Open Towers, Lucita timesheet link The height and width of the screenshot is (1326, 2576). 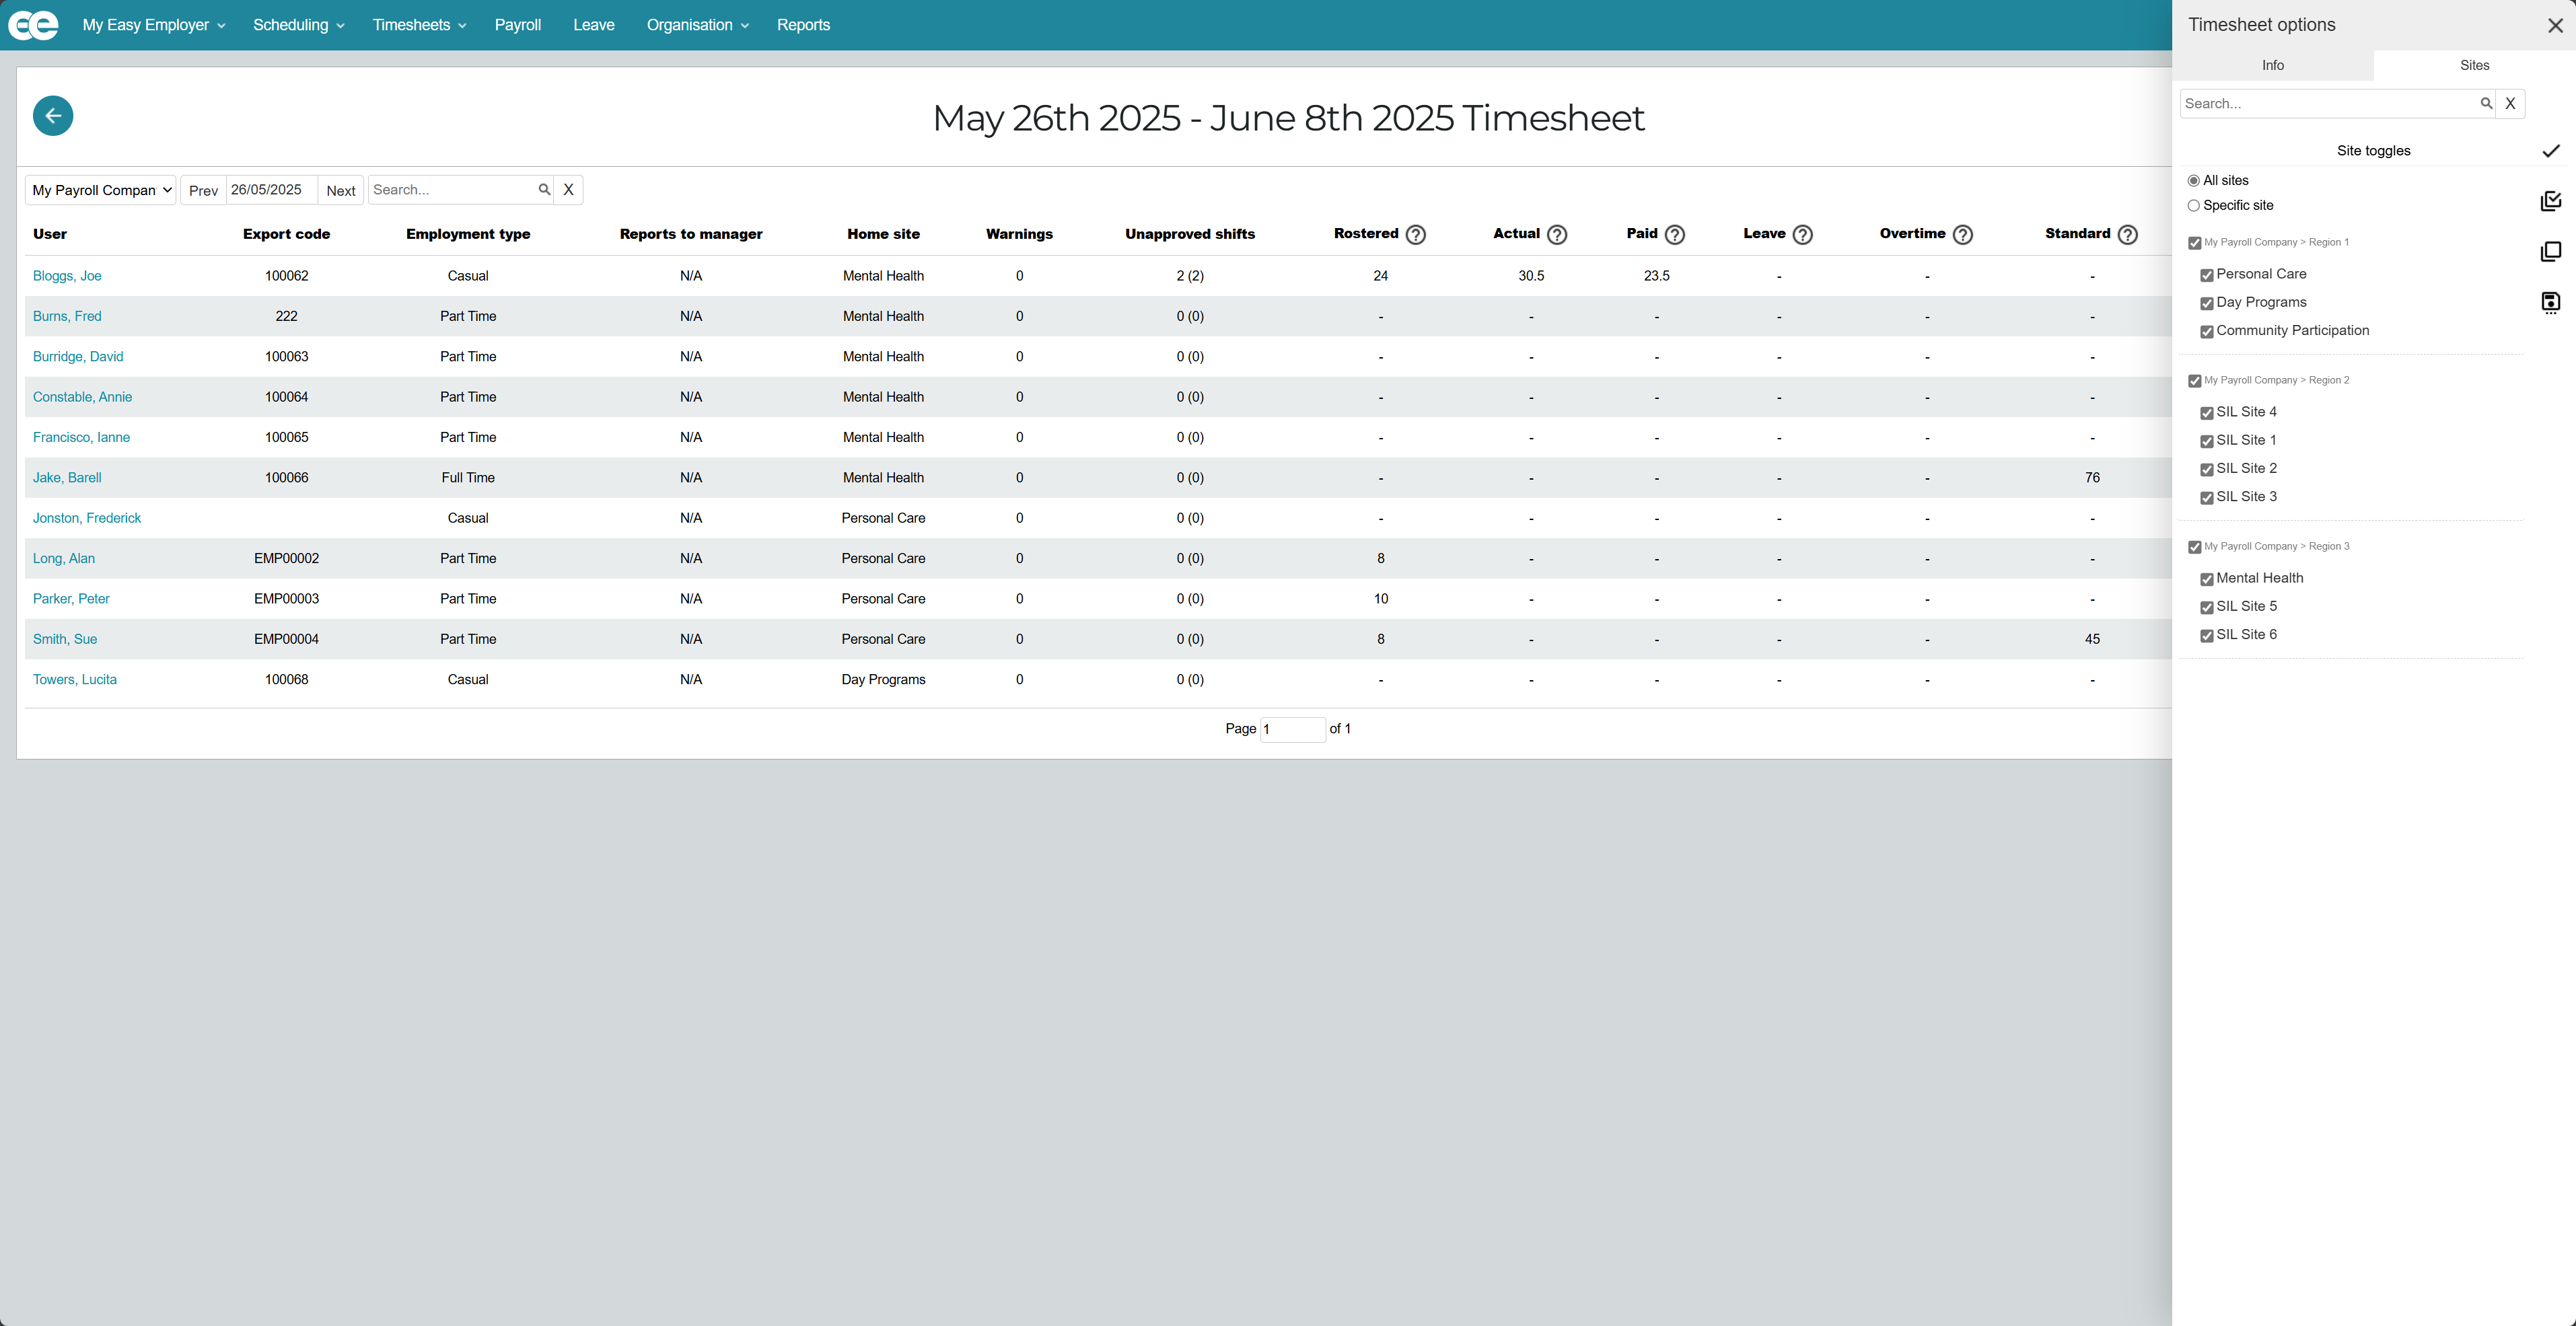tap(75, 680)
